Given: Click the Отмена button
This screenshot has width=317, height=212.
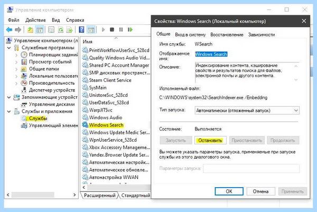Looking at the screenshot, I should tap(261, 191).
